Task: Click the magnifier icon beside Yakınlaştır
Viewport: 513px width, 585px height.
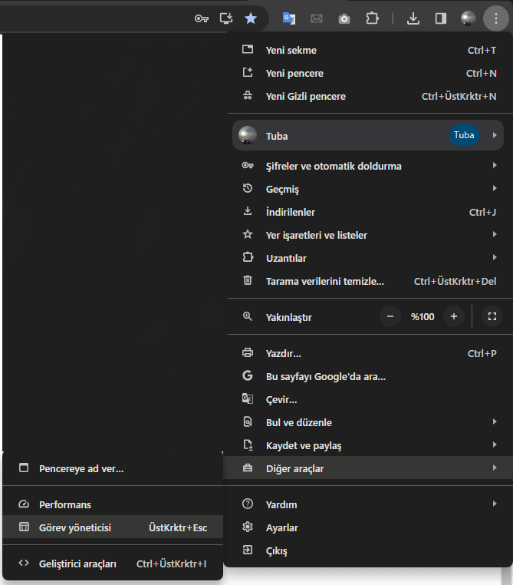Action: [248, 317]
